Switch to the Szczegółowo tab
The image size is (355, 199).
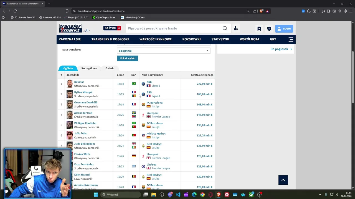[x=89, y=68]
